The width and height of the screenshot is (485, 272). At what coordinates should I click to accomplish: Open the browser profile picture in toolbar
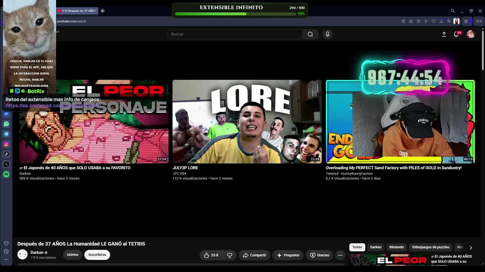click(x=457, y=21)
